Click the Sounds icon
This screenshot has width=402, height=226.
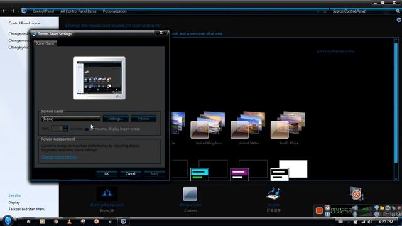[x=274, y=194]
